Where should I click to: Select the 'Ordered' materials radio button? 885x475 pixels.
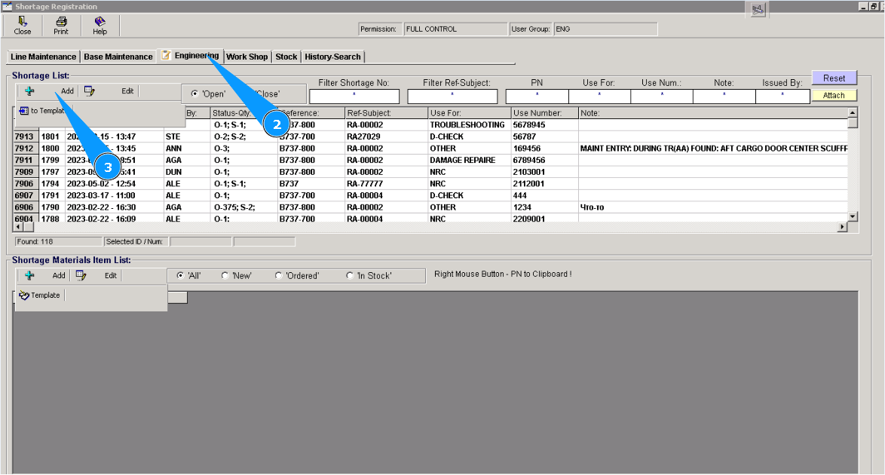278,276
